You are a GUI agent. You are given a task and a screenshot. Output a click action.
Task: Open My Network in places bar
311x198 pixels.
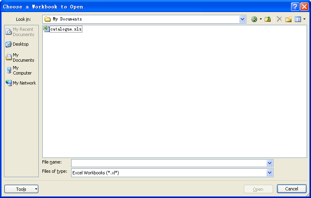(x=21, y=83)
